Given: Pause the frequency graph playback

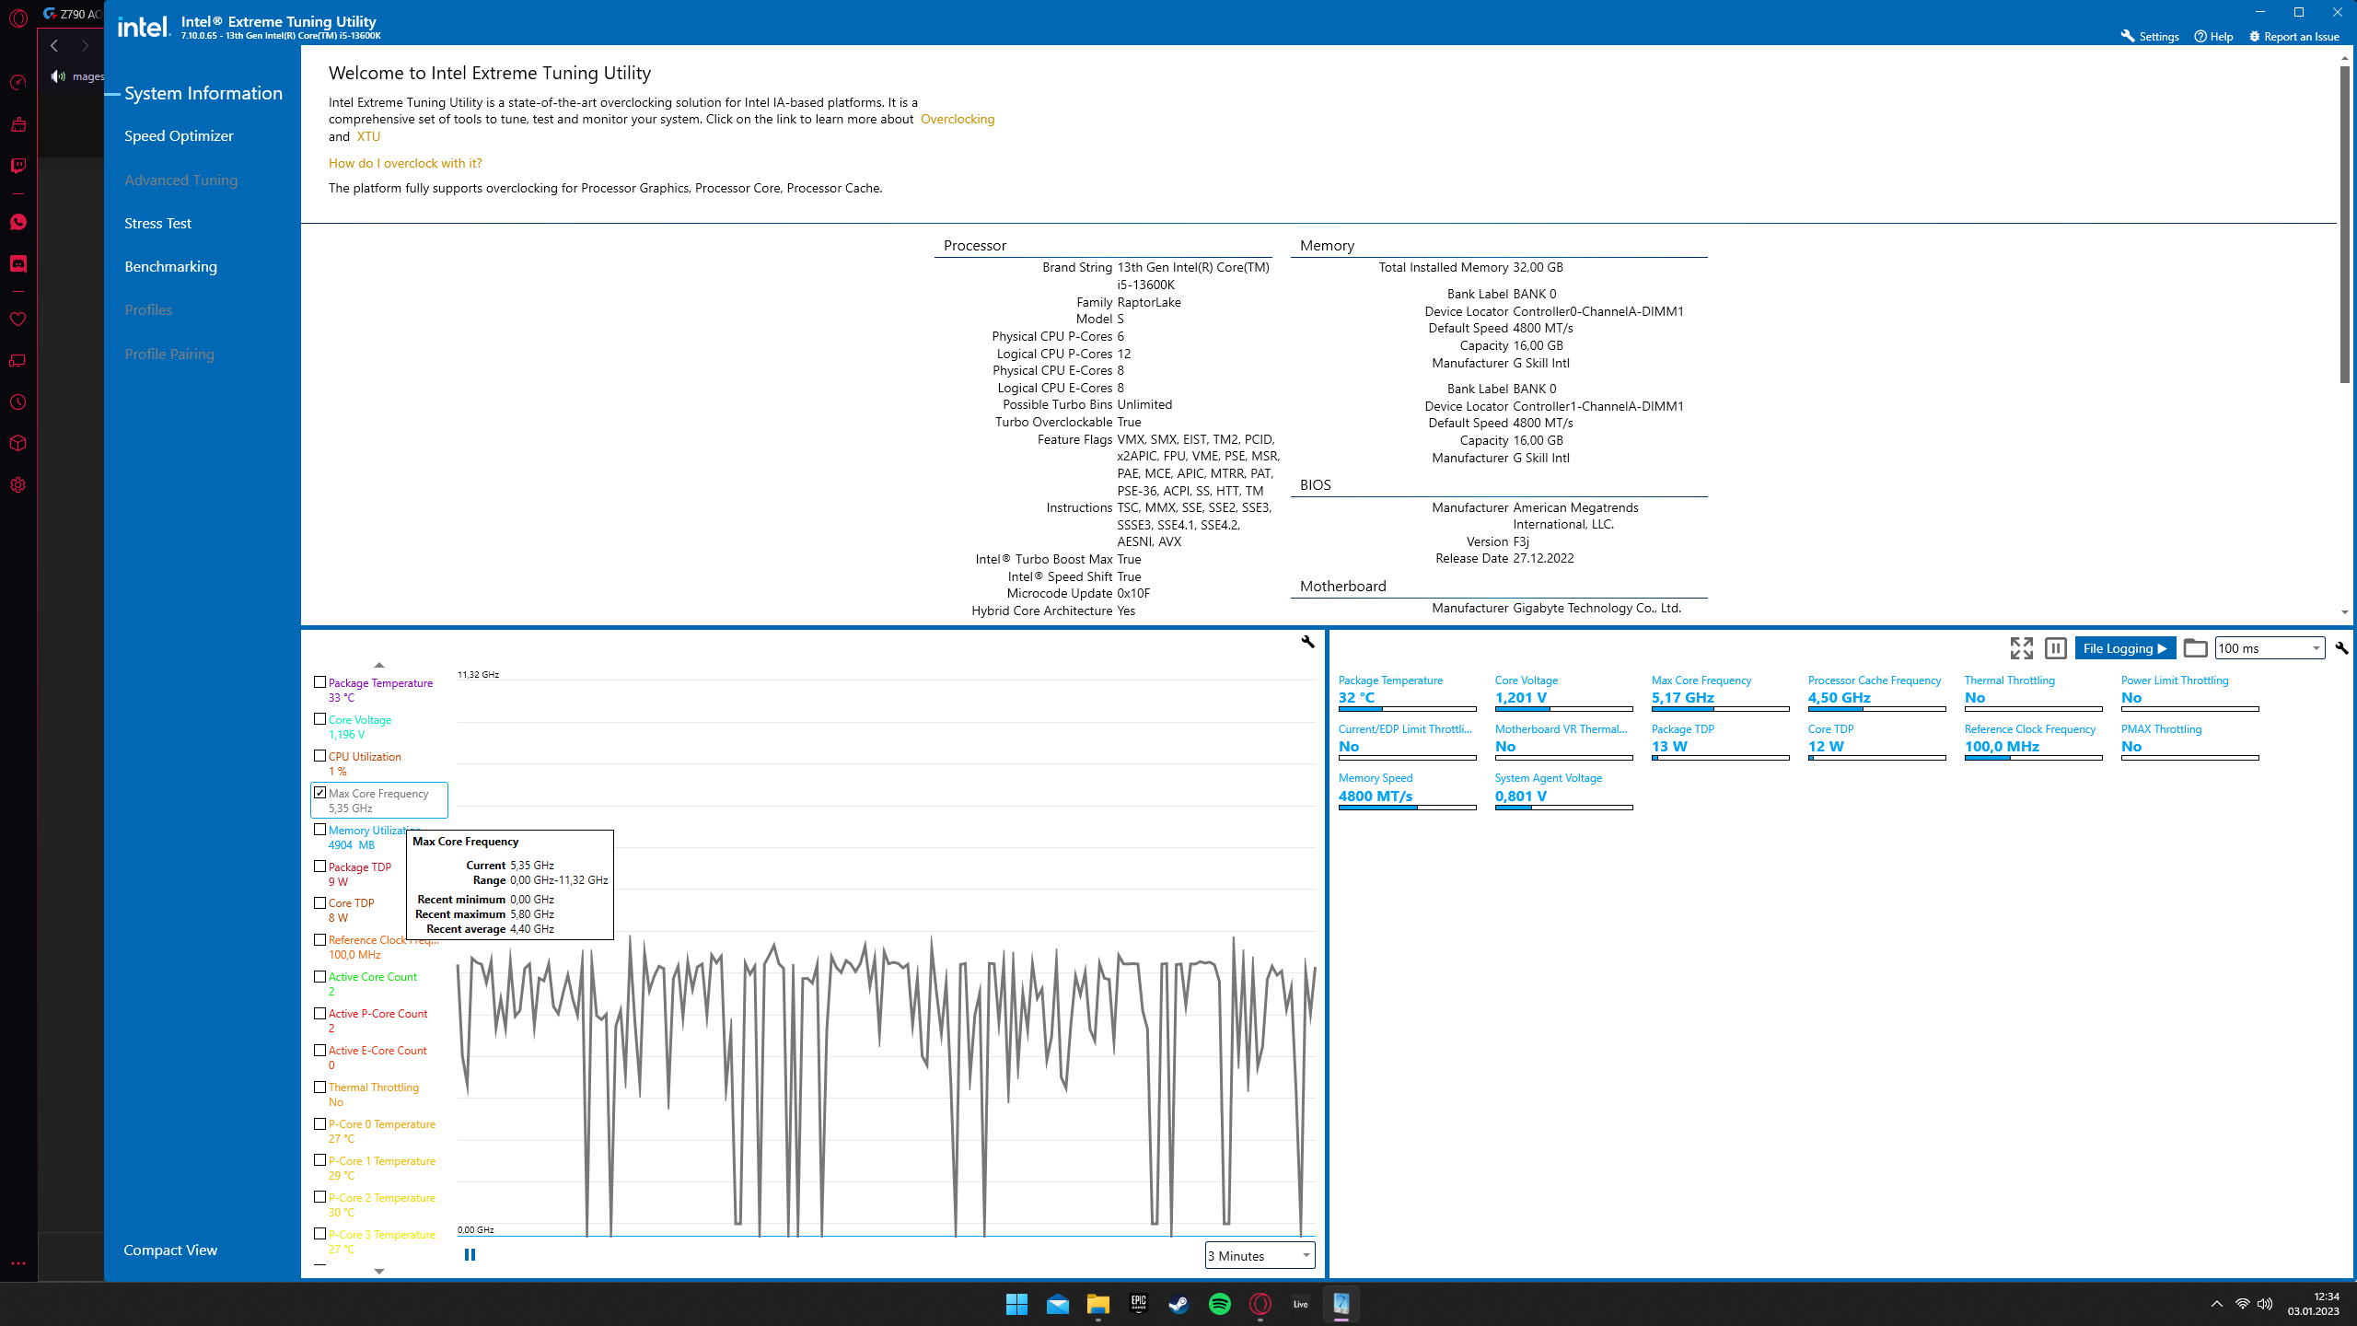Looking at the screenshot, I should (470, 1255).
